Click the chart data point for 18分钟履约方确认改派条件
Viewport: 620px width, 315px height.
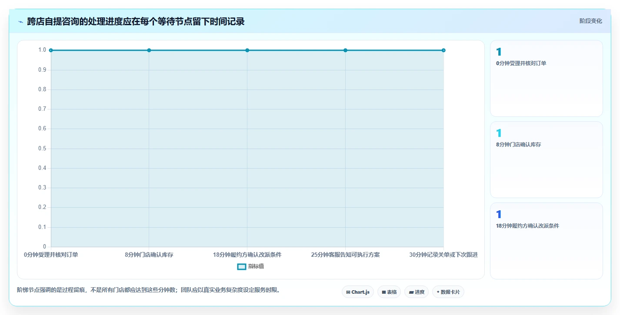click(247, 50)
